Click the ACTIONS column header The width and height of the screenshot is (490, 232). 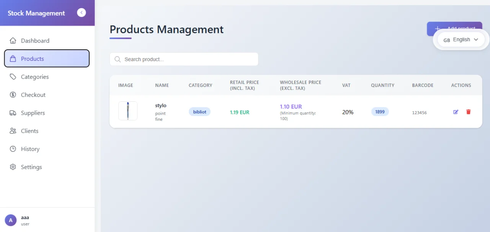click(x=461, y=85)
